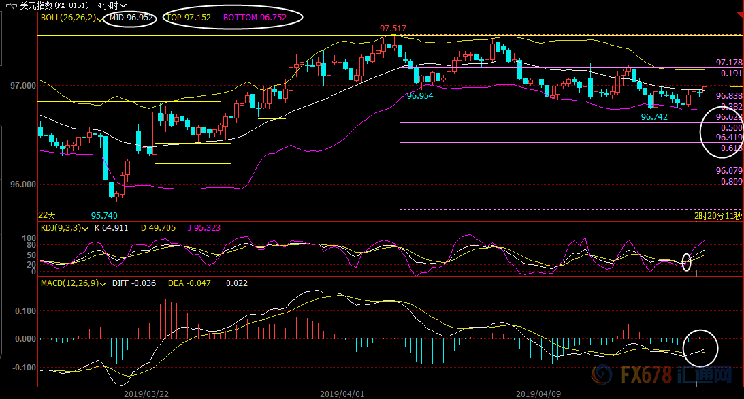Select the yellow rectangle drawn on chart

pos(193,153)
